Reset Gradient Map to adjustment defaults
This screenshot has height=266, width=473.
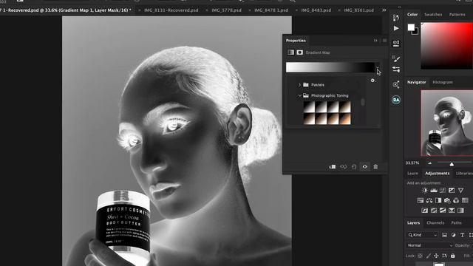(354, 167)
